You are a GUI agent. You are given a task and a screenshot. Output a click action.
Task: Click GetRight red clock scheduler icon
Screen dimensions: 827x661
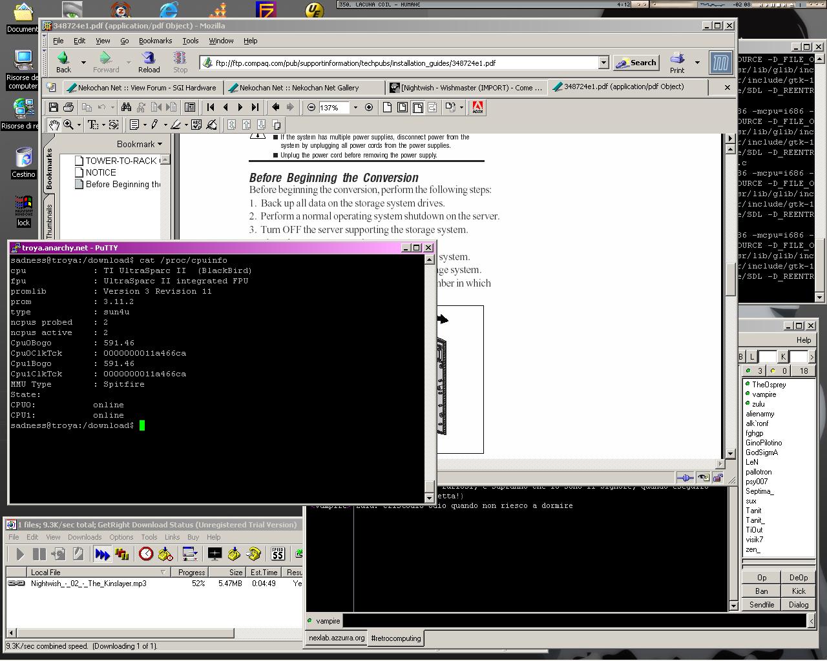tap(146, 554)
